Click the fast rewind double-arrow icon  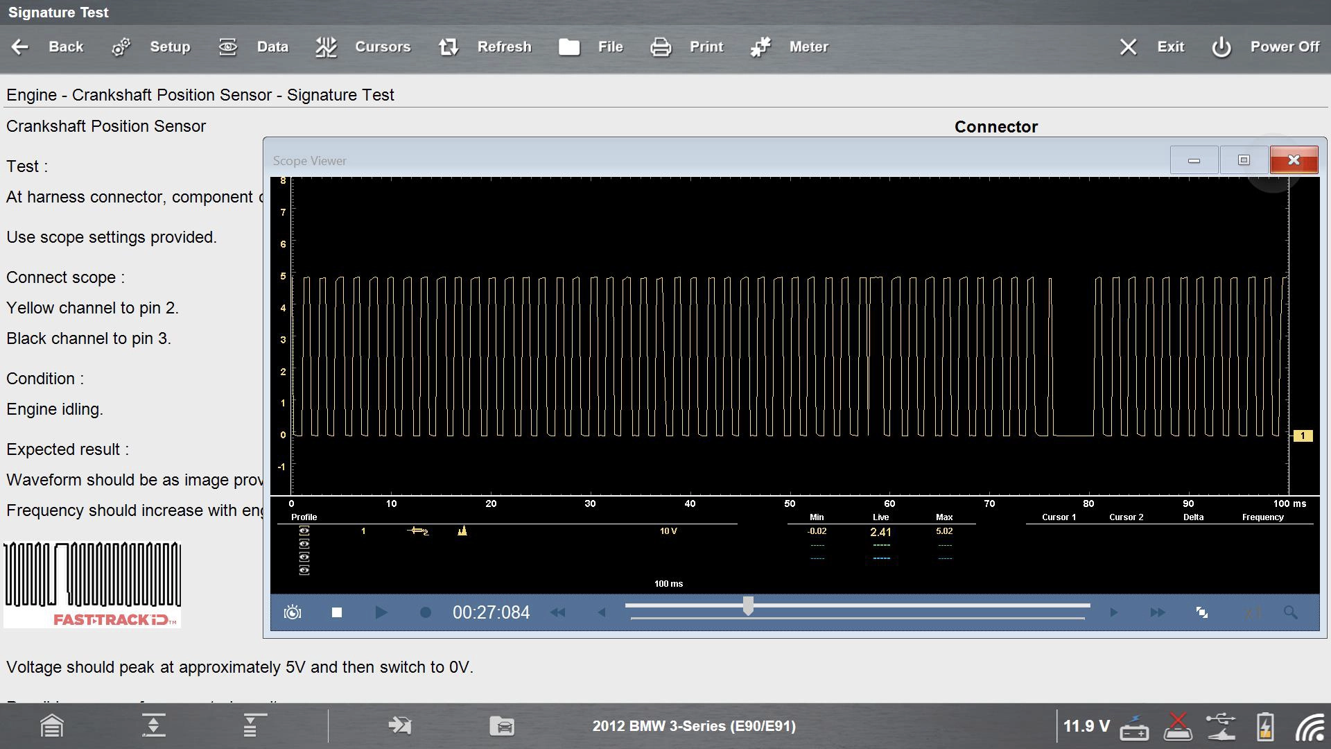557,612
